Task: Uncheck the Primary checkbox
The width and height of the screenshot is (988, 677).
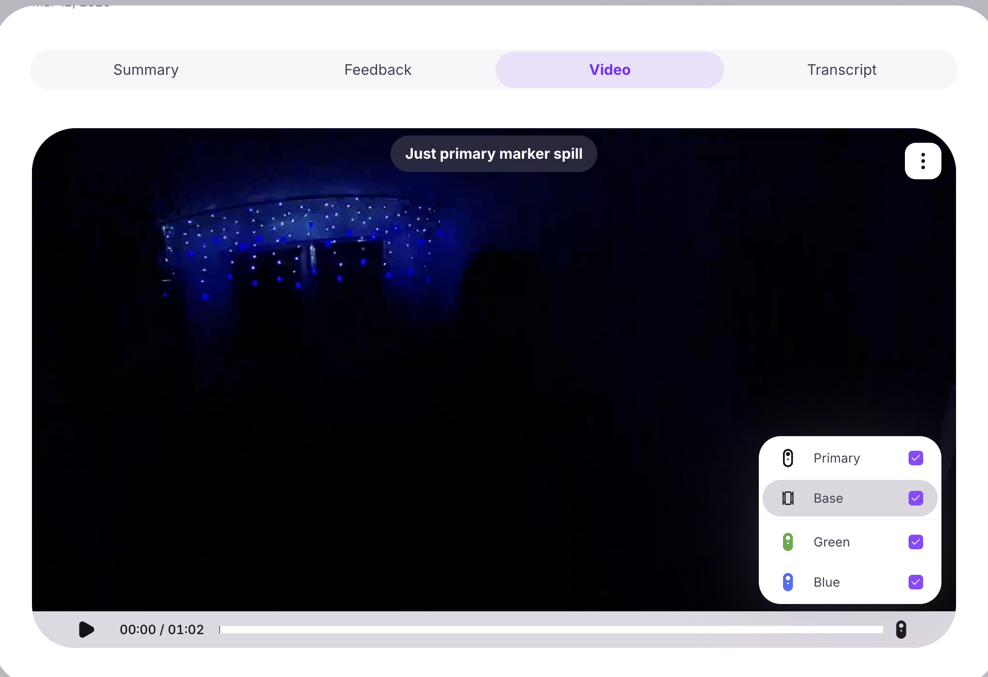Action: click(x=915, y=458)
